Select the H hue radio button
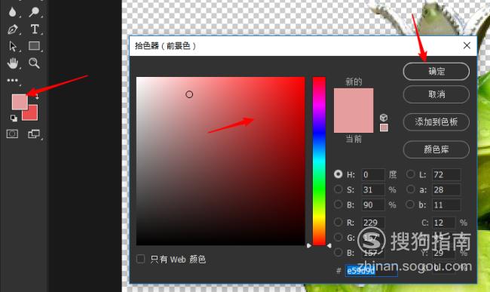Viewport: 490px width, 292px height. tap(338, 174)
